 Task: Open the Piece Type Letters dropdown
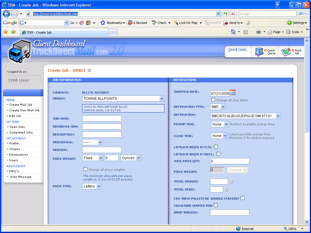click(92, 186)
